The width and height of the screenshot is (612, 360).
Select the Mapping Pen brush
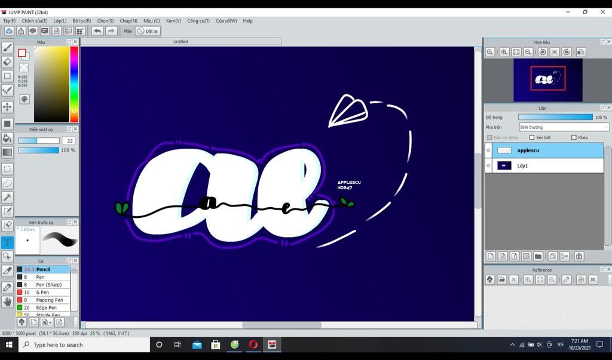[x=43, y=300]
